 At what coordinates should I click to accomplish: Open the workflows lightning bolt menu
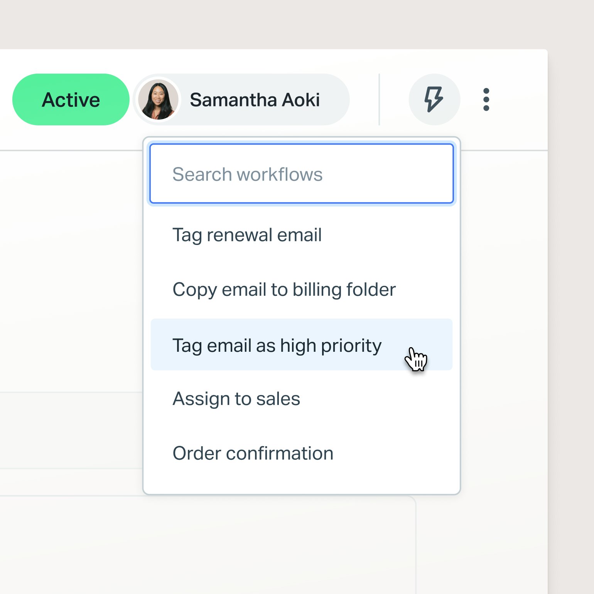434,100
